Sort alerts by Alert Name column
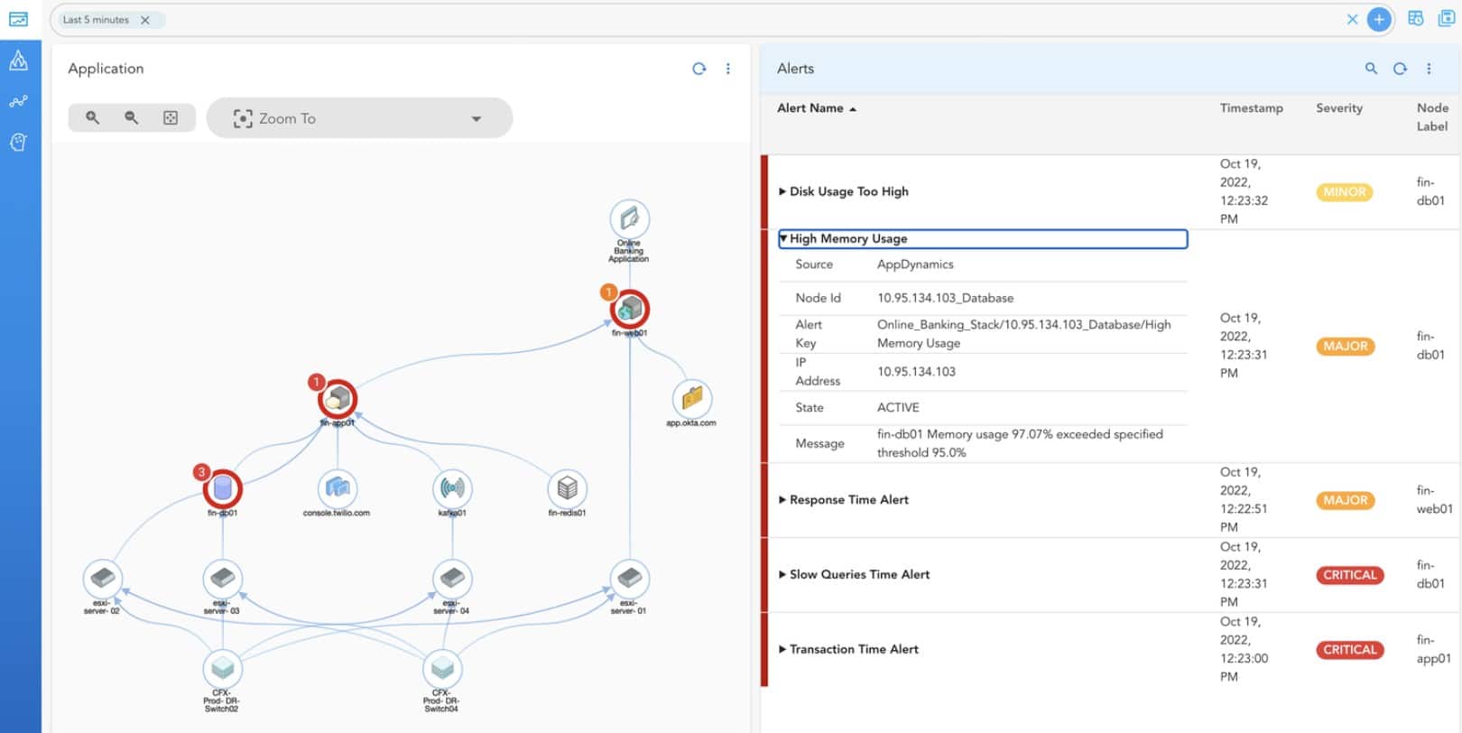1462x733 pixels. 810,108
